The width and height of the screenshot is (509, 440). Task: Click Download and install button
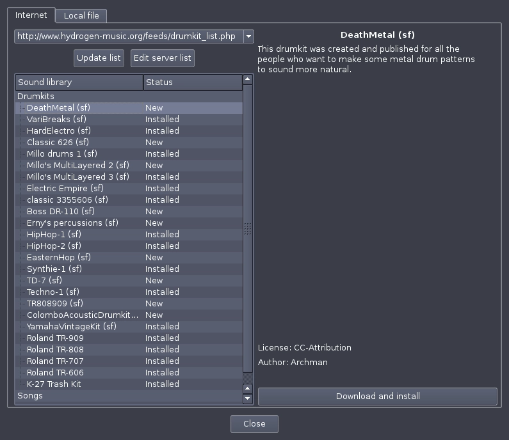coord(378,397)
